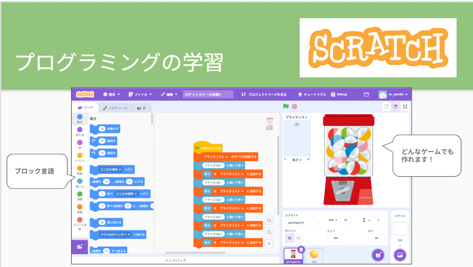The width and height of the screenshot is (473, 267).
Task: Click プロジェクトページを見る button
Action: (x=264, y=94)
